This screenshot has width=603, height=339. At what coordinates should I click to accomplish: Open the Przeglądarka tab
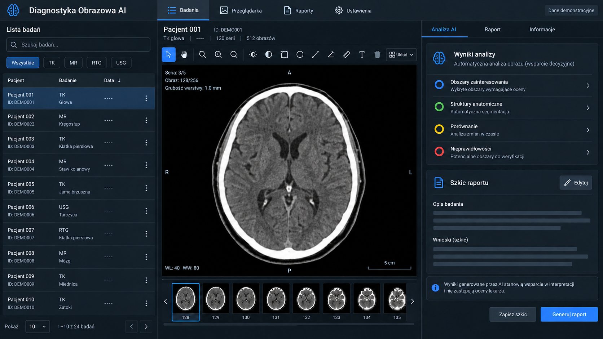[x=241, y=10]
